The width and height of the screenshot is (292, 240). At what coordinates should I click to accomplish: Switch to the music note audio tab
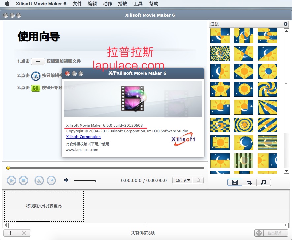(x=264, y=182)
